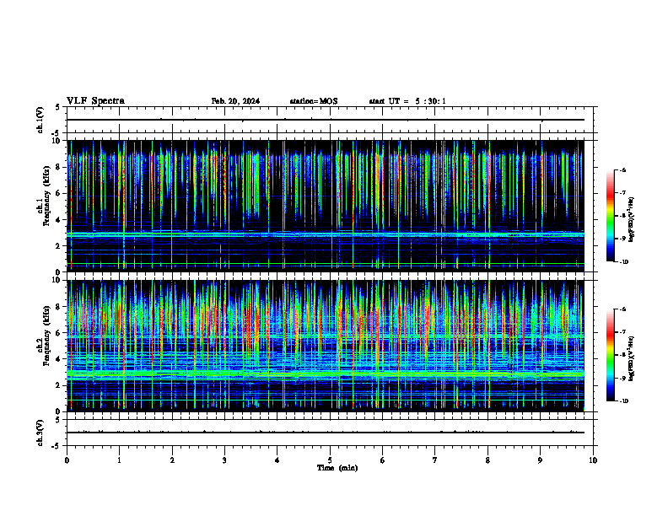Click the time axis tick label "7"
The width and height of the screenshot is (668, 516).
[435, 460]
